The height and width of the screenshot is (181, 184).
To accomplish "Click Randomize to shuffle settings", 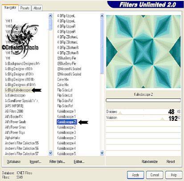I will coord(150,161).
